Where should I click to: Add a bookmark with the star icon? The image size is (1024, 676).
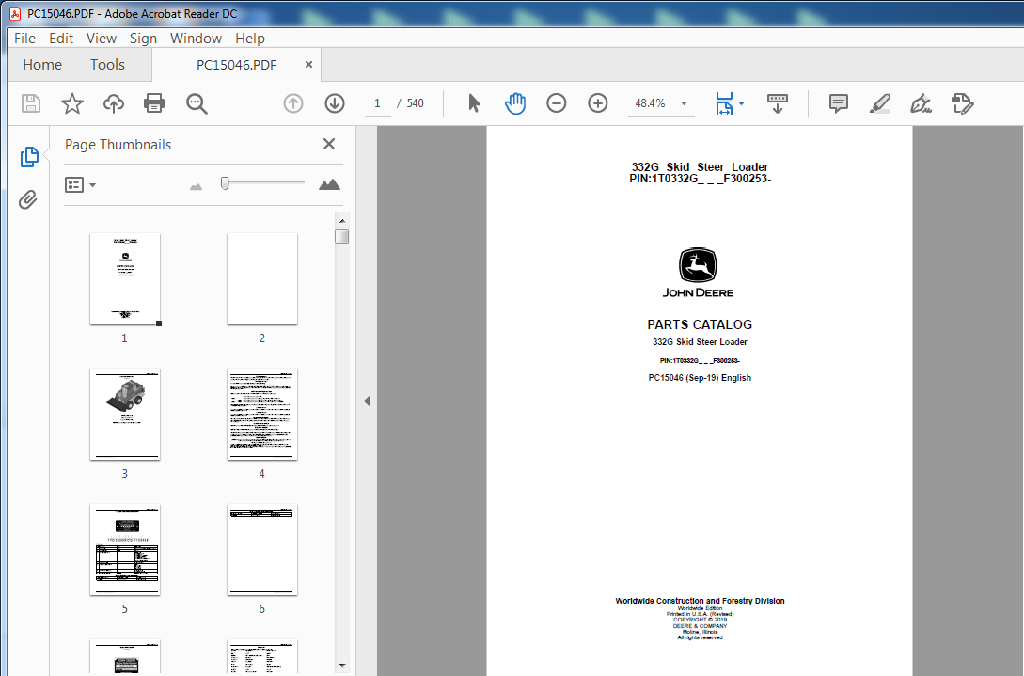(72, 103)
